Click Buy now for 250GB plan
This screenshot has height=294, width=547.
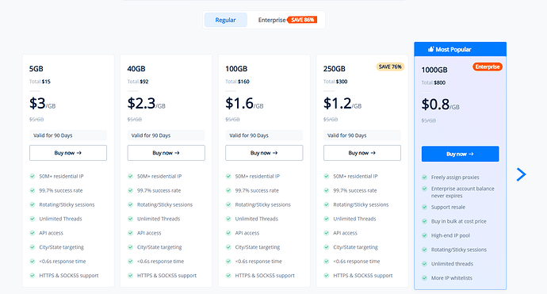click(x=362, y=153)
